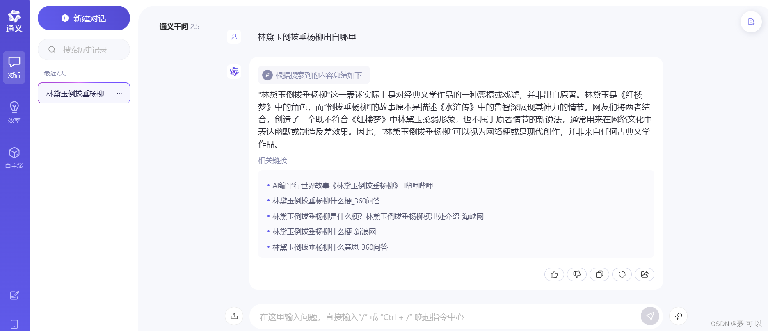The width and height of the screenshot is (768, 331).
Task: Click the question text 林黛玉倒拔垂杨柳出自哪里
Action: 307,37
